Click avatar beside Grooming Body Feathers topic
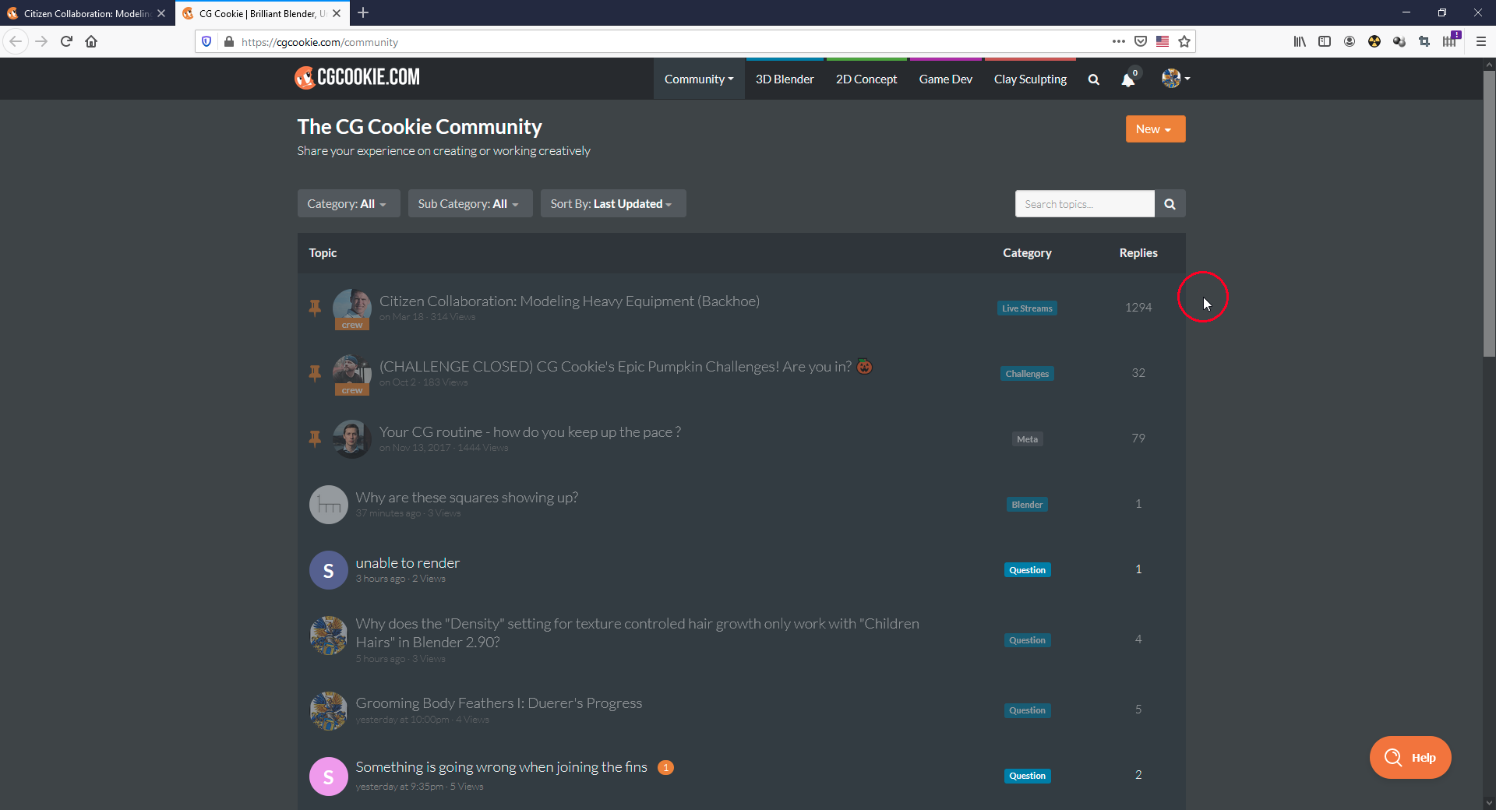Screen dimensions: 1496x810 tap(329, 710)
